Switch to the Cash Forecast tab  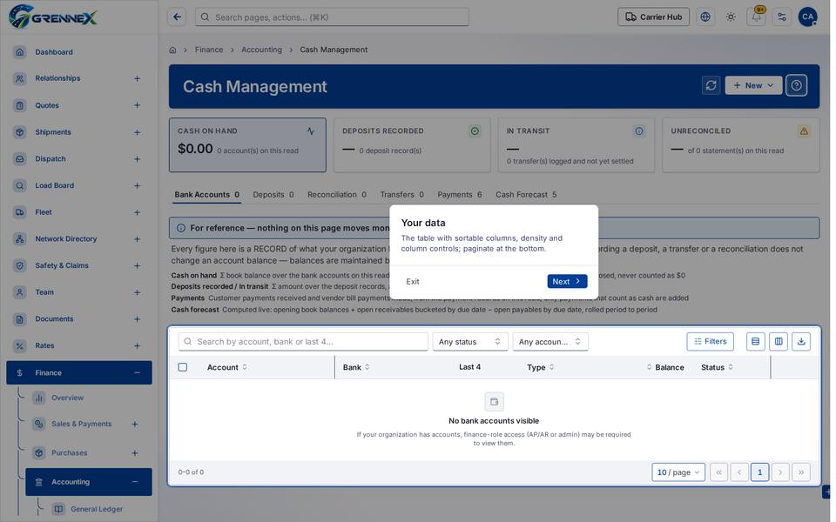tap(526, 195)
